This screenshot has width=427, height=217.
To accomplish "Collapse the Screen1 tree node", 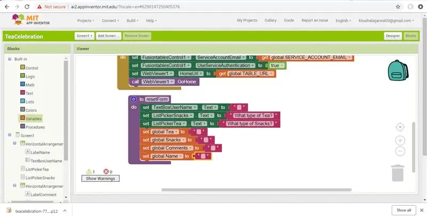I will click(x=10, y=135).
